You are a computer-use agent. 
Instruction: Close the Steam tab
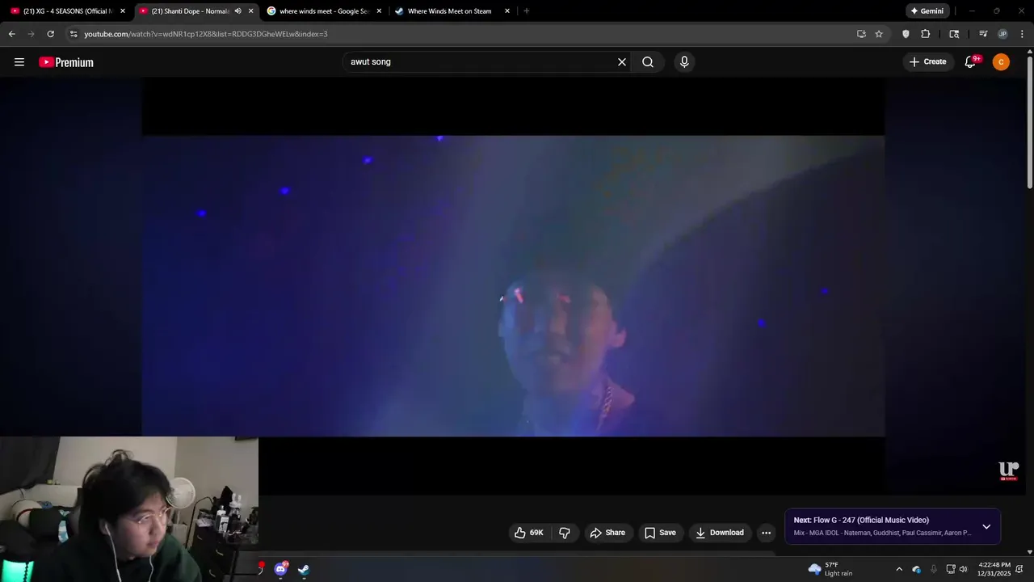(507, 11)
